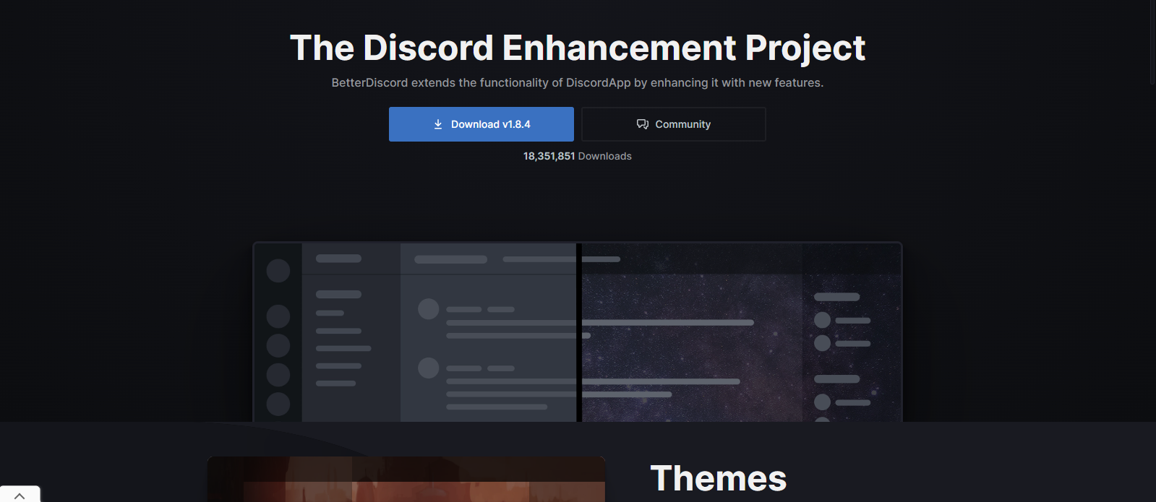Click the Download v1.8.4 button
Image resolution: width=1156 pixels, height=502 pixels.
click(481, 124)
